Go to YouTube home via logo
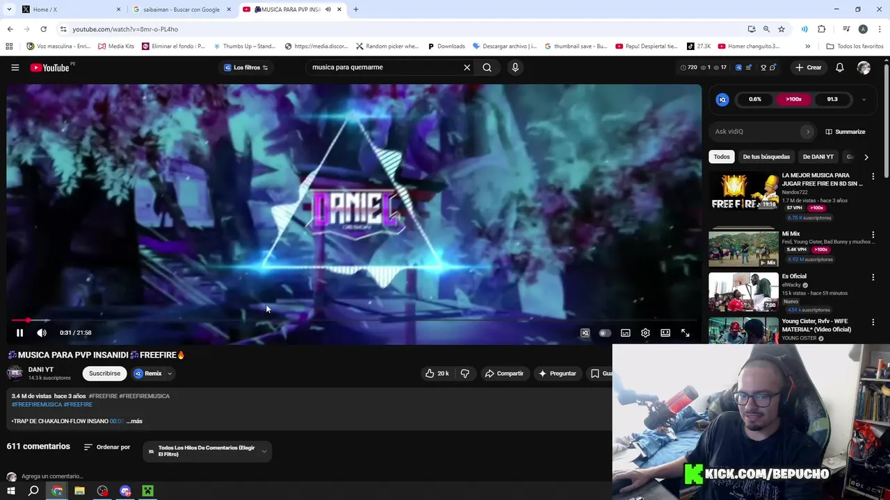890x500 pixels. coord(50,67)
